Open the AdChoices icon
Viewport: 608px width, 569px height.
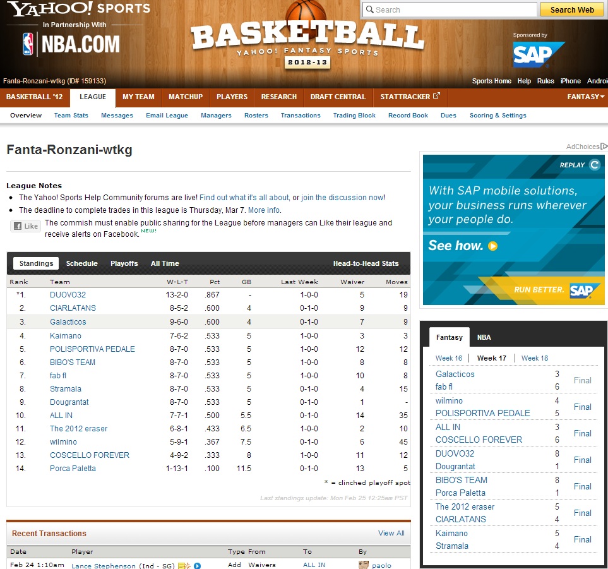point(604,147)
